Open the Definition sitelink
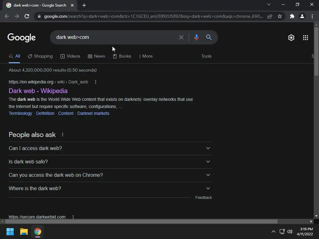Image resolution: width=319 pixels, height=239 pixels. [45, 113]
